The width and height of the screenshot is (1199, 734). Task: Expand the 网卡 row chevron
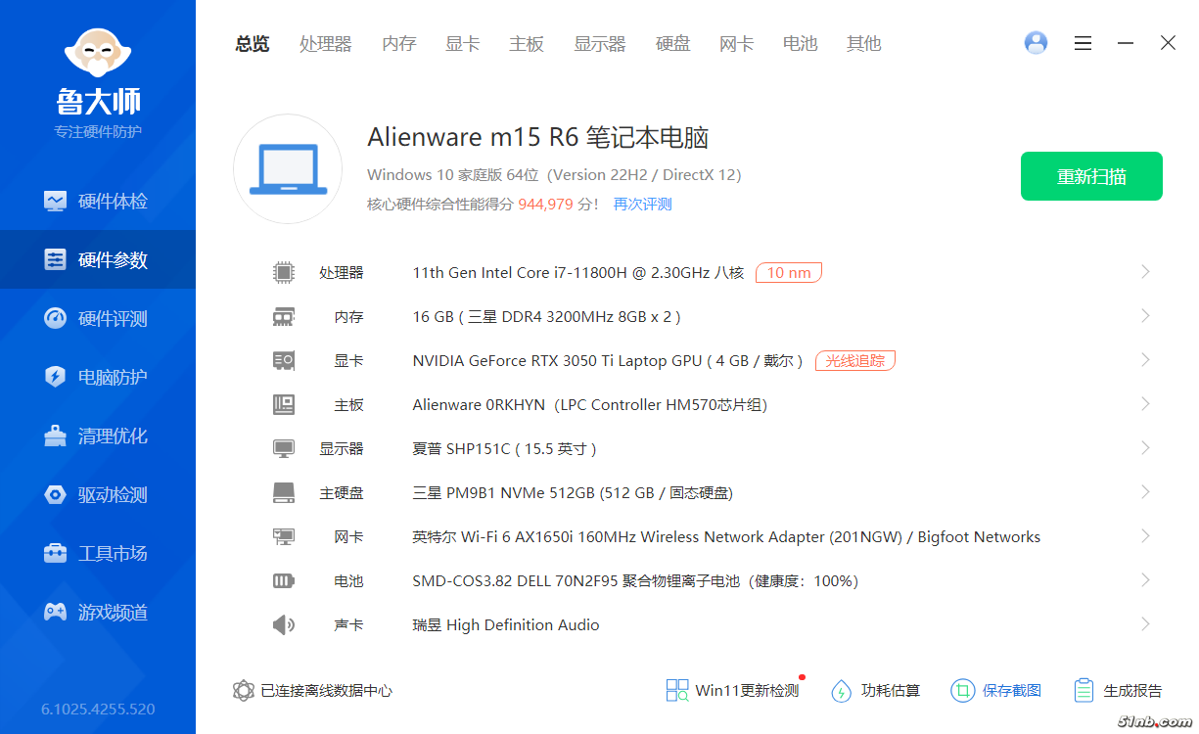(1145, 536)
